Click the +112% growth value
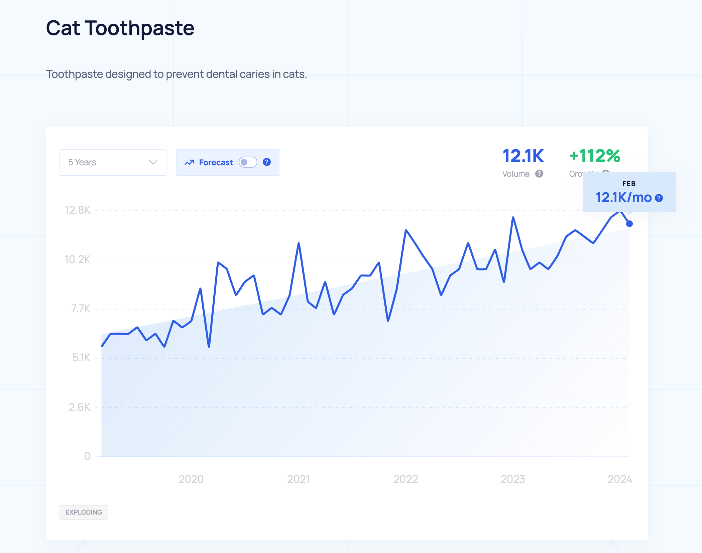This screenshot has width=702, height=553. pos(595,156)
